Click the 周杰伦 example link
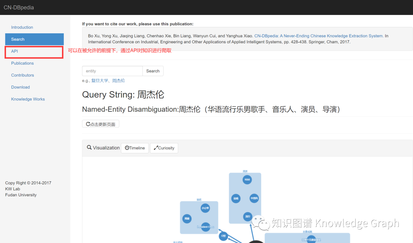The image size is (413, 243). click(119, 81)
